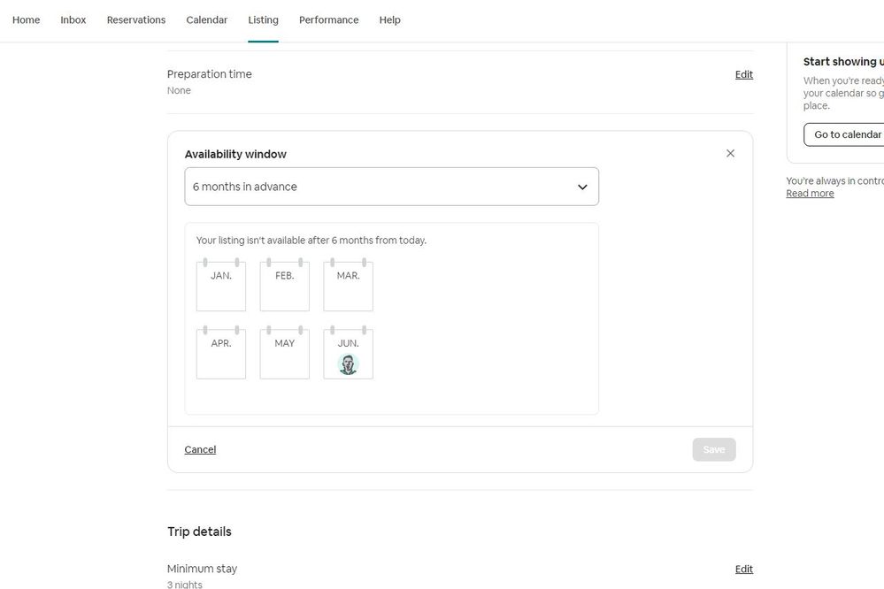Viewport: 884px width, 589px height.
Task: Open the Calendar tab
Action: [206, 19]
